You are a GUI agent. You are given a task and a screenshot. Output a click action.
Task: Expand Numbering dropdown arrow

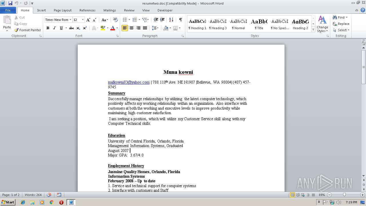click(x=139, y=20)
